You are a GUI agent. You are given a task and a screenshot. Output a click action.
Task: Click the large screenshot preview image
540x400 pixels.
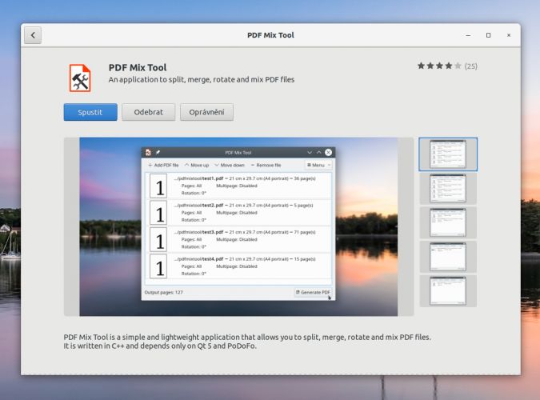(238, 226)
